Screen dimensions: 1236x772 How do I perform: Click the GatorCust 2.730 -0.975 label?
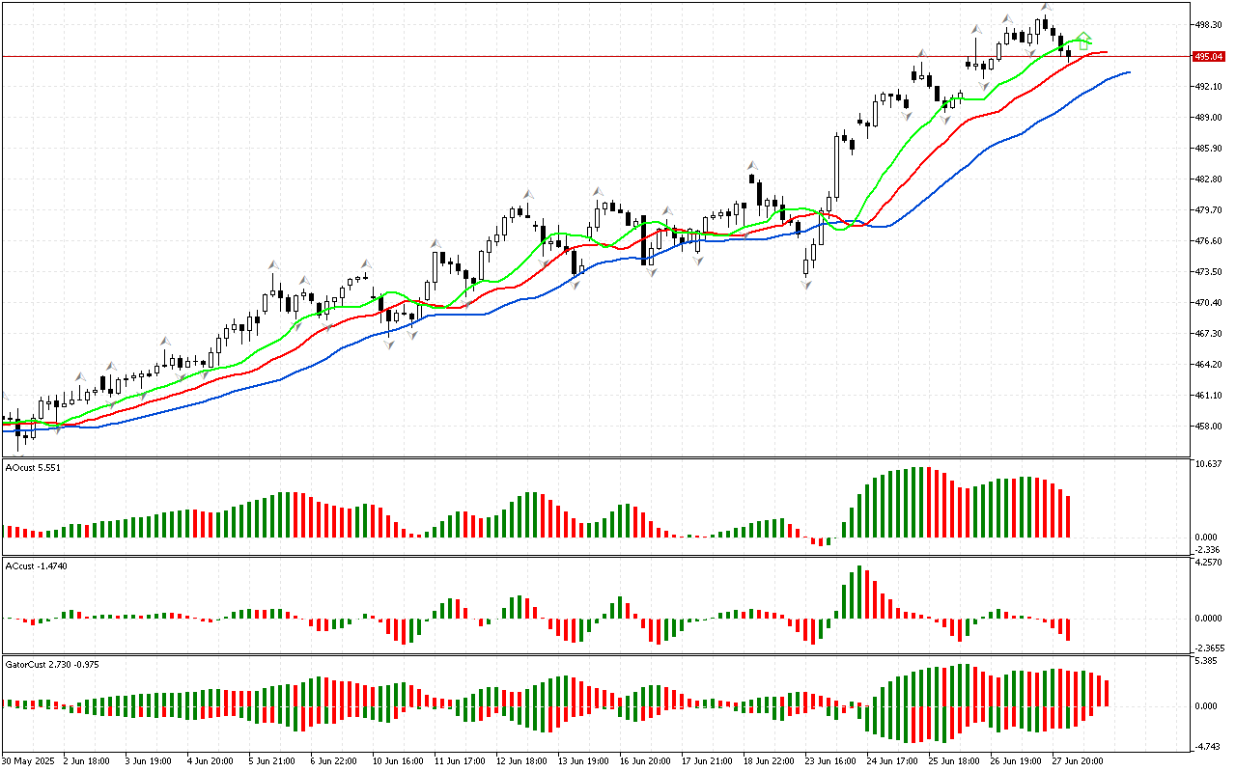coord(51,664)
